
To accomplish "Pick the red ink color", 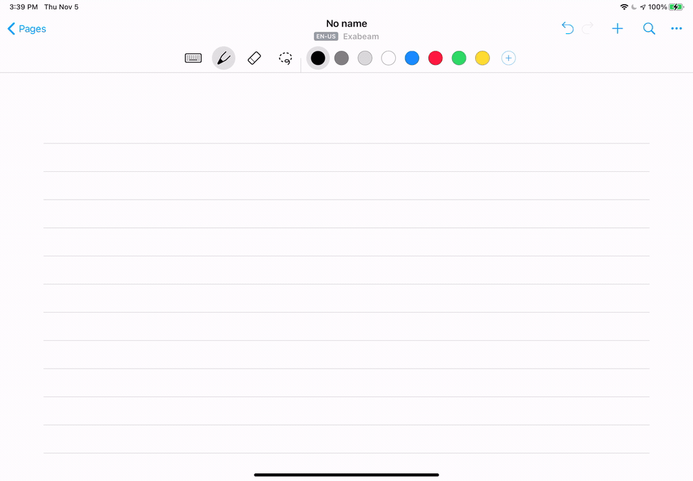I will pos(435,58).
